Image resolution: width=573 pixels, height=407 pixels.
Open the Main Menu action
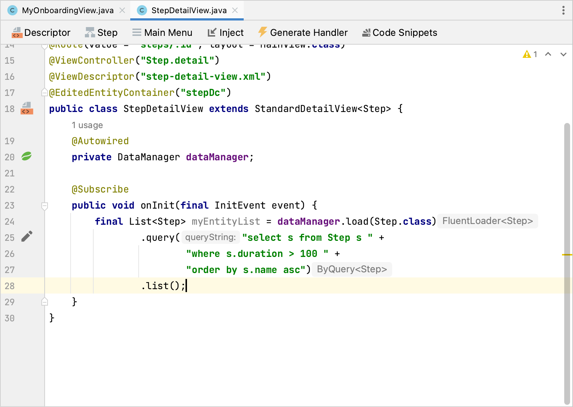point(162,33)
